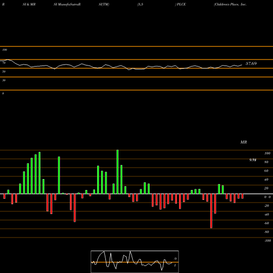
Task: Click the '(3,5' parameter text in header
Action: tap(140, 4)
